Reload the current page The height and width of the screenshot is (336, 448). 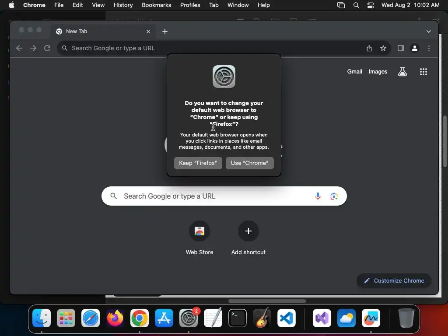(47, 48)
